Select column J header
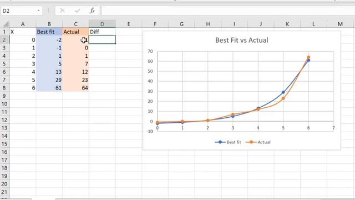The image size is (355, 200). pyautogui.click(x=261, y=24)
